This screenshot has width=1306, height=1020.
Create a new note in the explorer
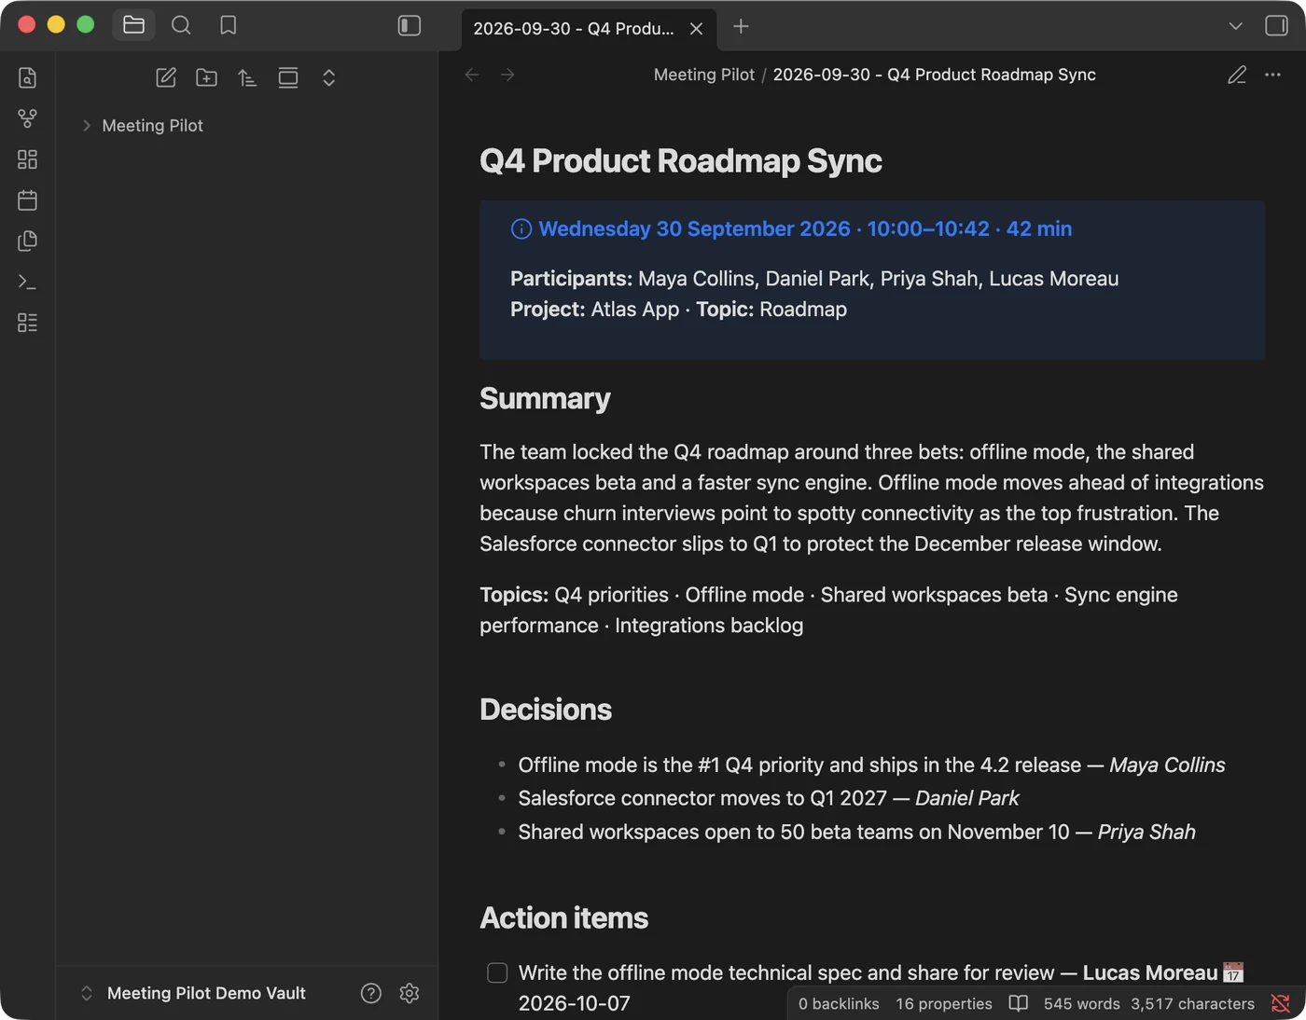click(x=166, y=77)
